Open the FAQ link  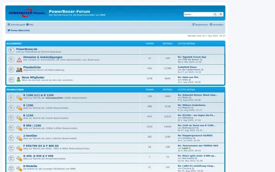[30, 25]
